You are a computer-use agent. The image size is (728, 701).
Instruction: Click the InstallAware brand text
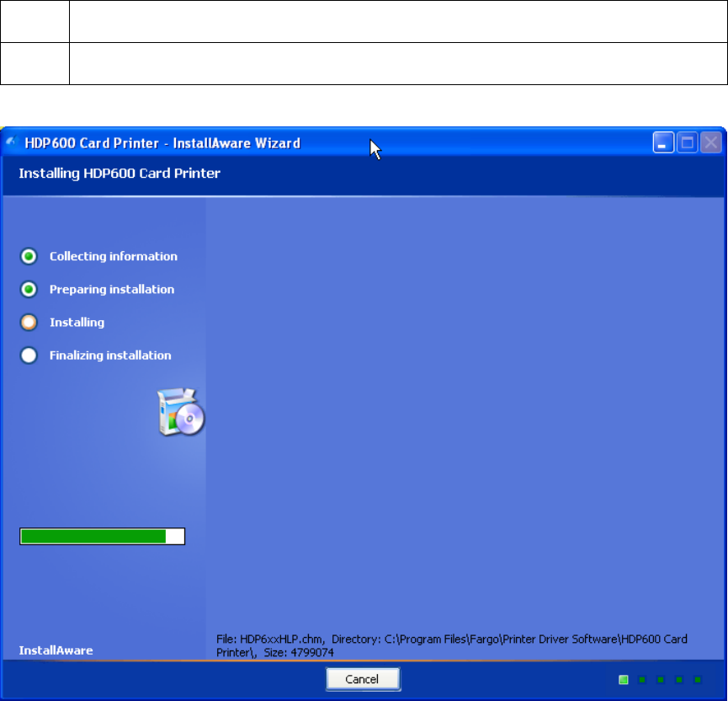pos(56,650)
